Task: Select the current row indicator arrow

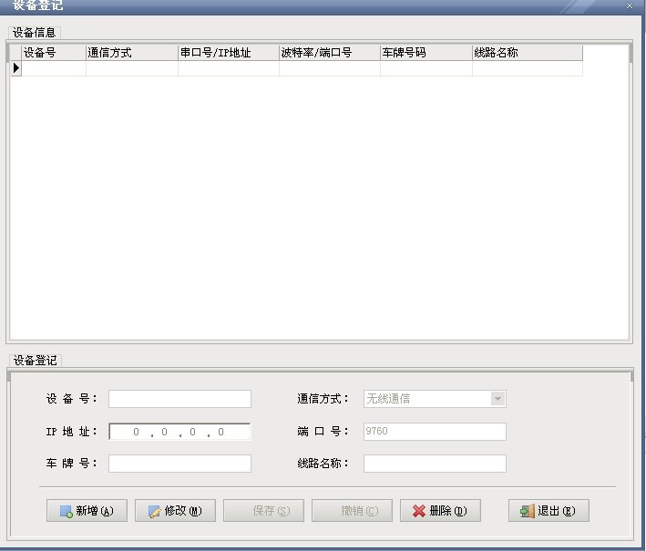Action: coord(16,68)
